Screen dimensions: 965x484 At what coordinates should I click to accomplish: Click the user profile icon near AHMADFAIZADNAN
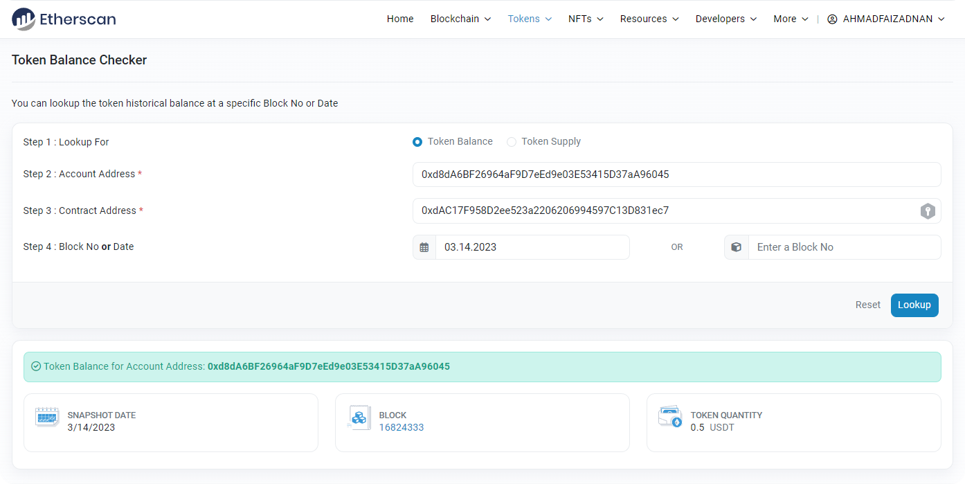(x=832, y=19)
